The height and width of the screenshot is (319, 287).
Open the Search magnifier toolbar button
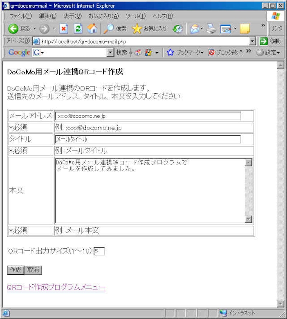pyautogui.click(x=115, y=29)
